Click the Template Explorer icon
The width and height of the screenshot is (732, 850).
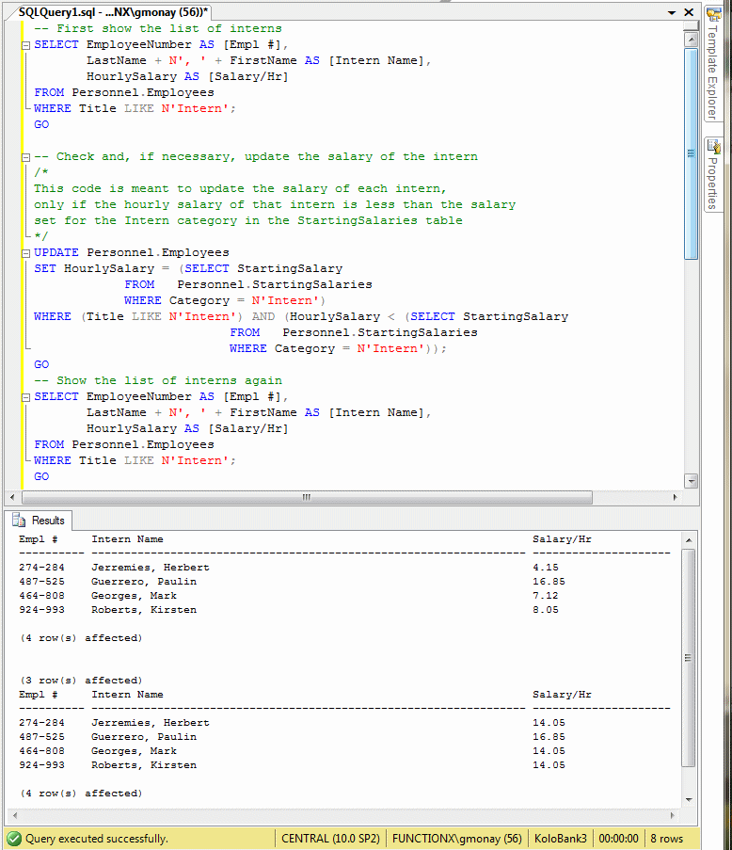coord(713,13)
